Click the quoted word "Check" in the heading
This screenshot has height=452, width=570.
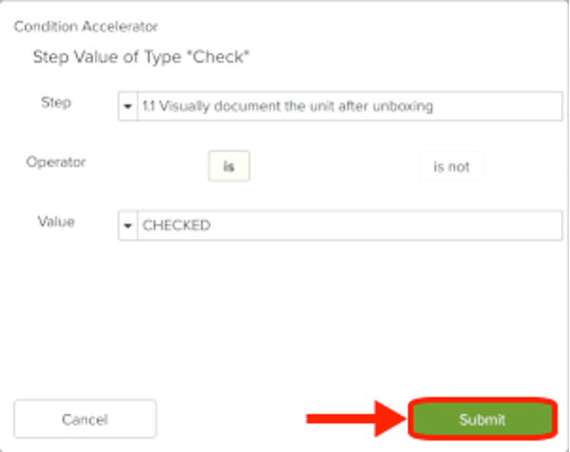click(220, 57)
